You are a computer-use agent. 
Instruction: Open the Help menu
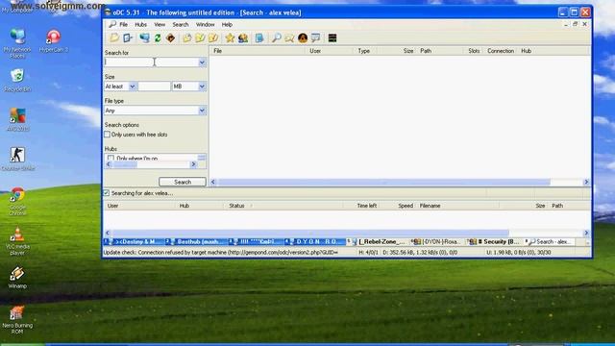(x=227, y=24)
